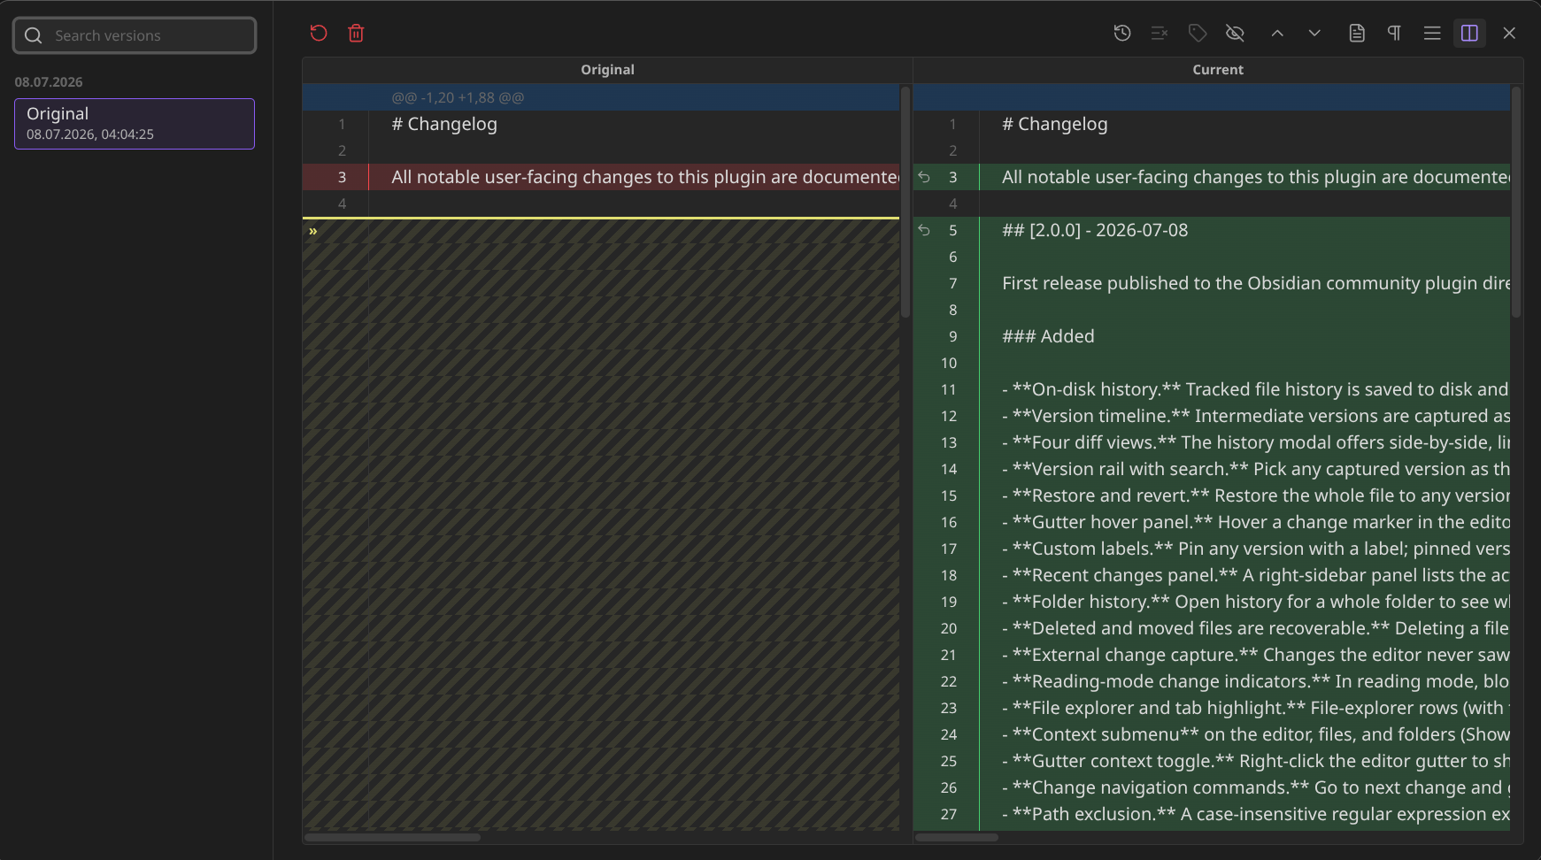Toggle the pilcrow paragraph marks icon

click(x=1394, y=34)
